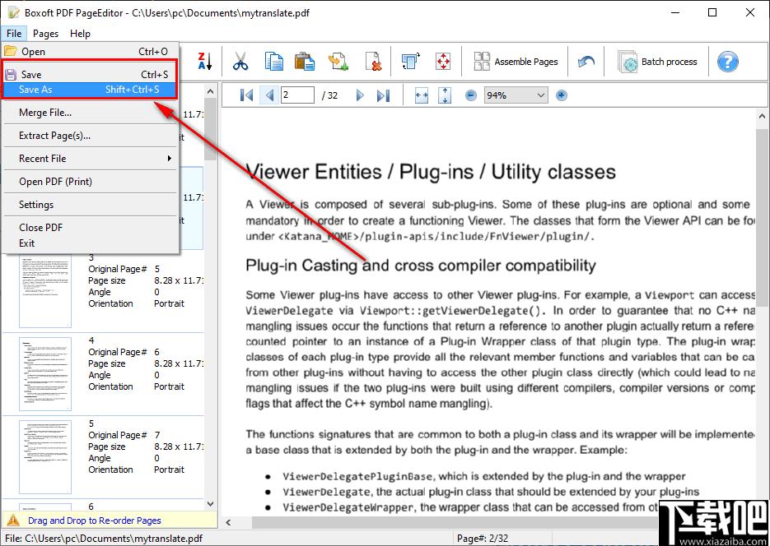Click the thumbnail panel scroll-down arrow

pos(210,504)
